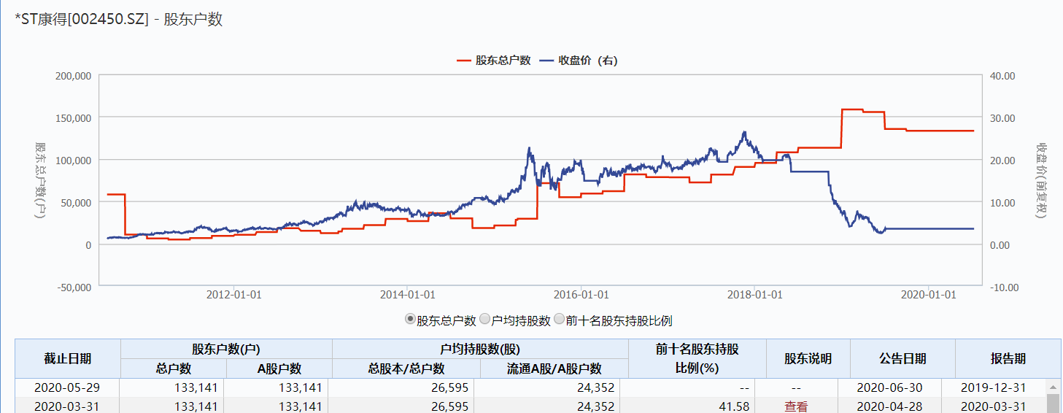Viewport: 1063px width, 413px height.
Task: Click the table scrollbar up arrow
Action: [x=1053, y=387]
